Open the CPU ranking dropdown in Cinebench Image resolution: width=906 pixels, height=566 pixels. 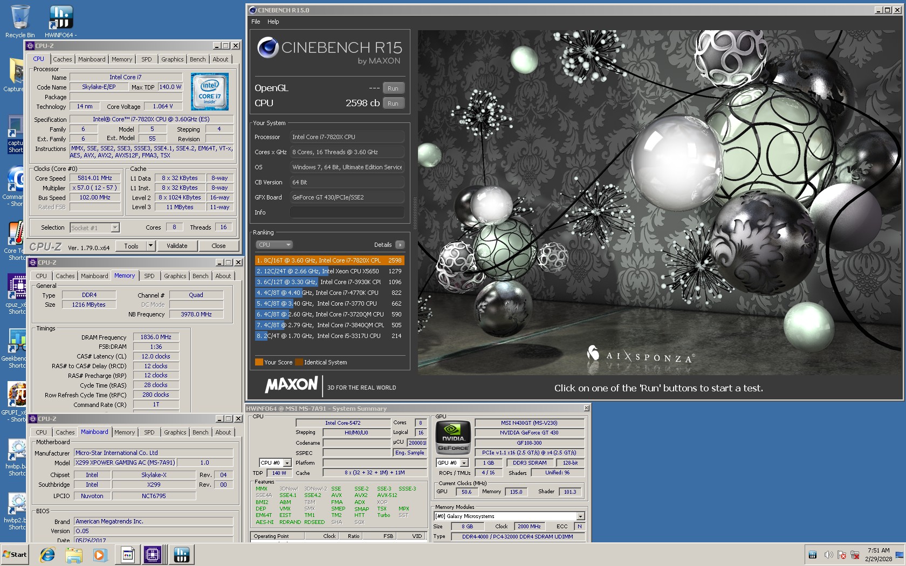click(274, 245)
